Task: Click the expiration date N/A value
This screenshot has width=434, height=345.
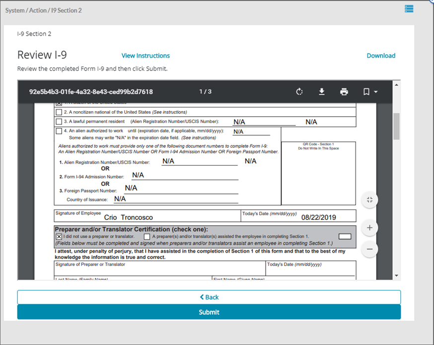Action: tap(238, 132)
